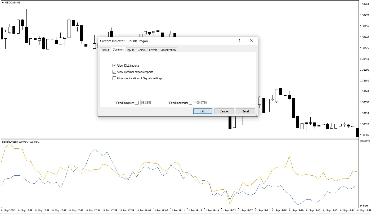Select the Common tab
The height and width of the screenshot is (214, 371).
click(118, 50)
